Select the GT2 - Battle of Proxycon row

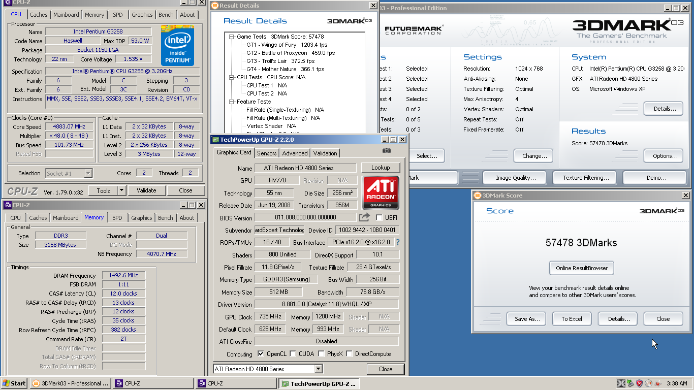tap(291, 53)
